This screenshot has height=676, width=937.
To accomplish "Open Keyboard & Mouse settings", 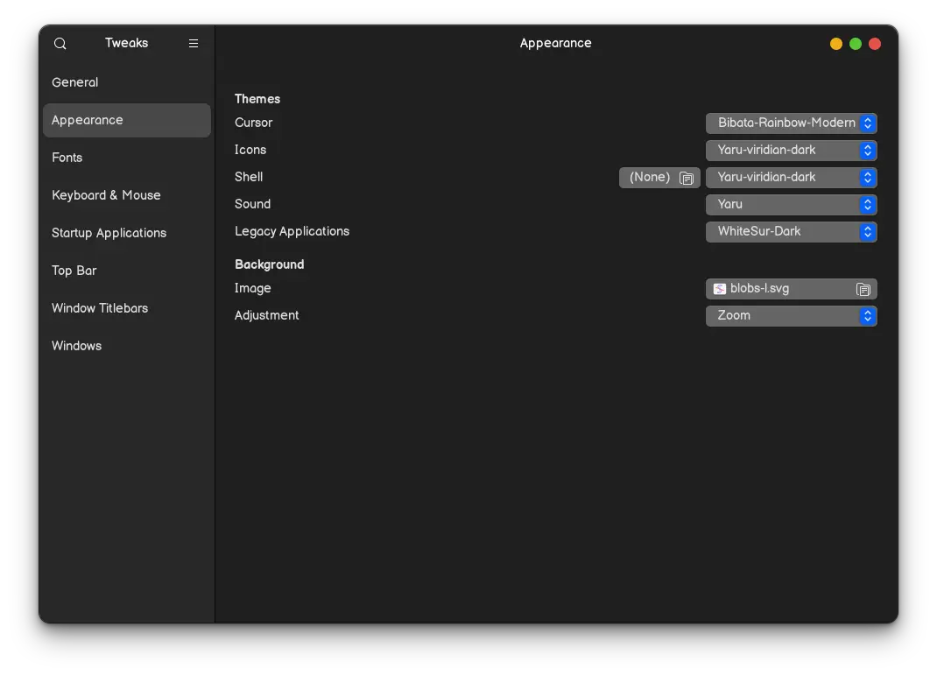I will point(127,195).
